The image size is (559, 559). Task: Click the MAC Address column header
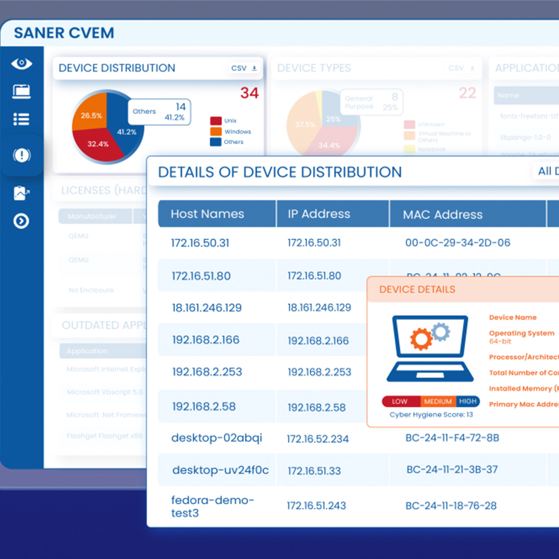click(442, 215)
